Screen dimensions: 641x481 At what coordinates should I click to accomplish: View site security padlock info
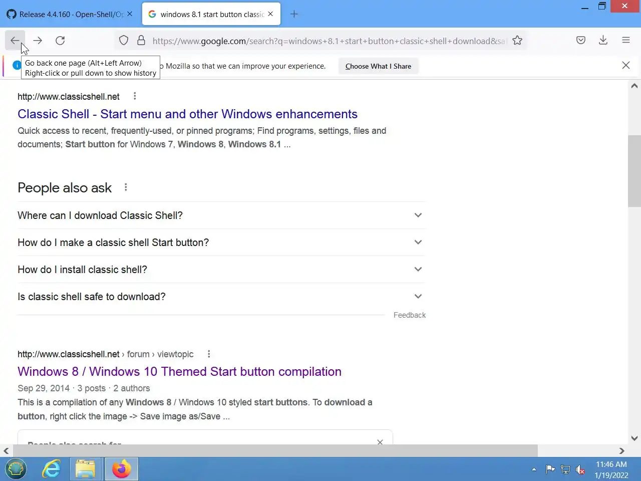(x=141, y=41)
